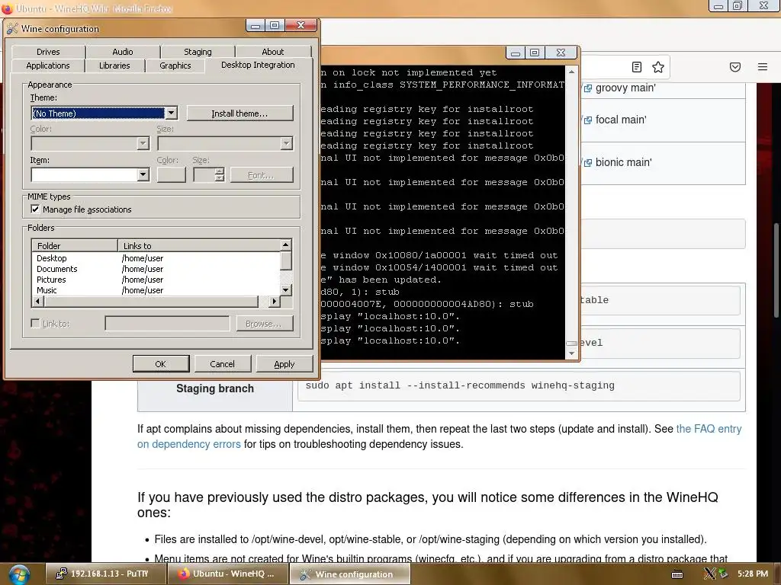
Task: Click the item Size spinner arrows
Action: [220, 174]
